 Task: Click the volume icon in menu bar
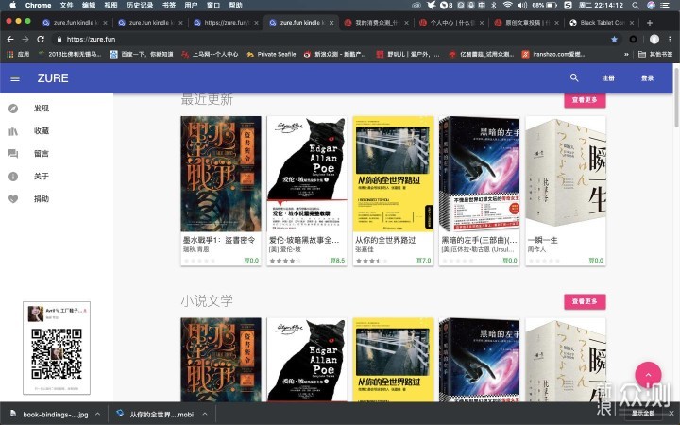pos(522,6)
